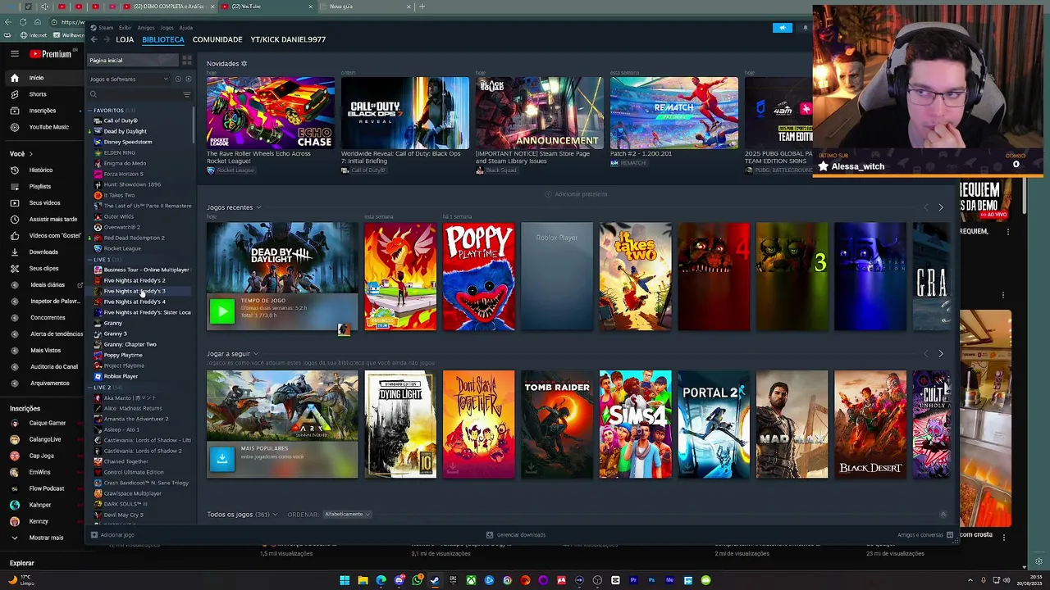The width and height of the screenshot is (1050, 590).
Task: Collapse the FAVORITOS category
Action: [91, 111]
